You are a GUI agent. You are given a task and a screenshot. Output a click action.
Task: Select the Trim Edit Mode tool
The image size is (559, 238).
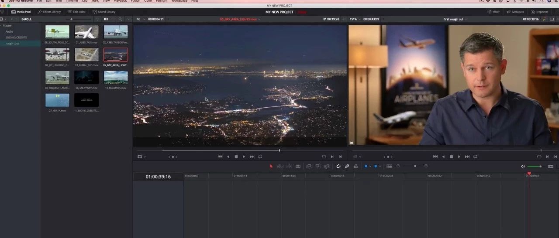(x=280, y=166)
